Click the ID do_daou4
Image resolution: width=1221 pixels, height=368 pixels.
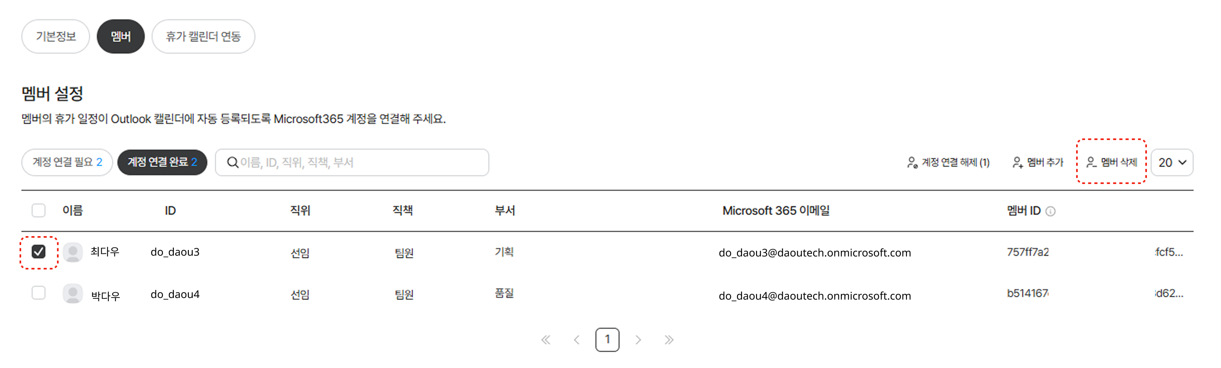[x=175, y=294]
